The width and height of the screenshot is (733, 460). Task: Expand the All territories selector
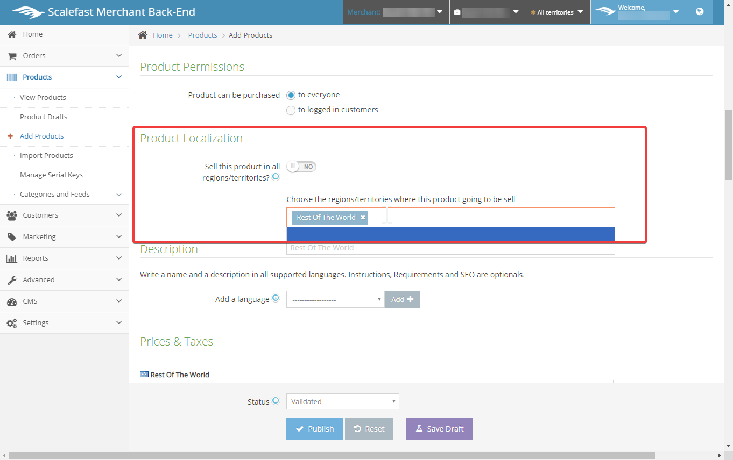pos(558,12)
